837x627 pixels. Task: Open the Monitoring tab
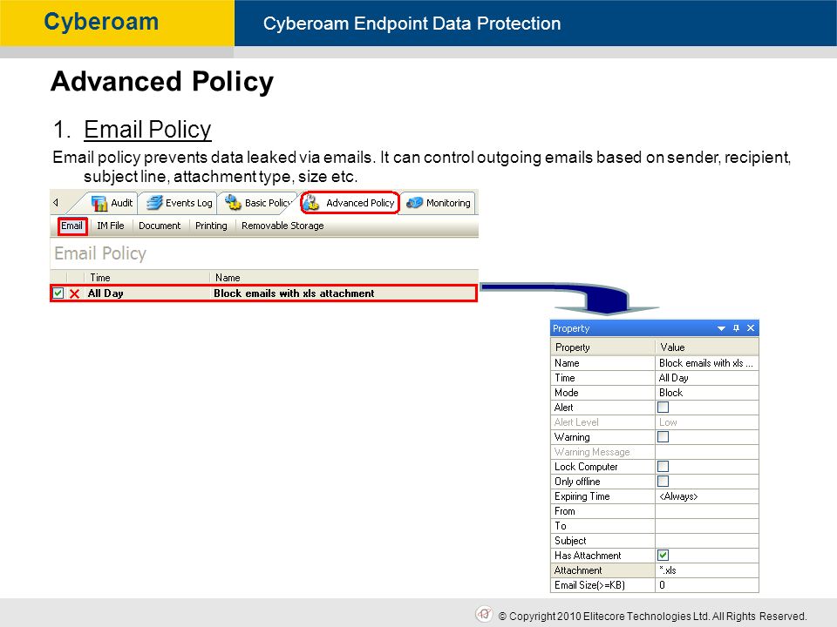point(439,203)
